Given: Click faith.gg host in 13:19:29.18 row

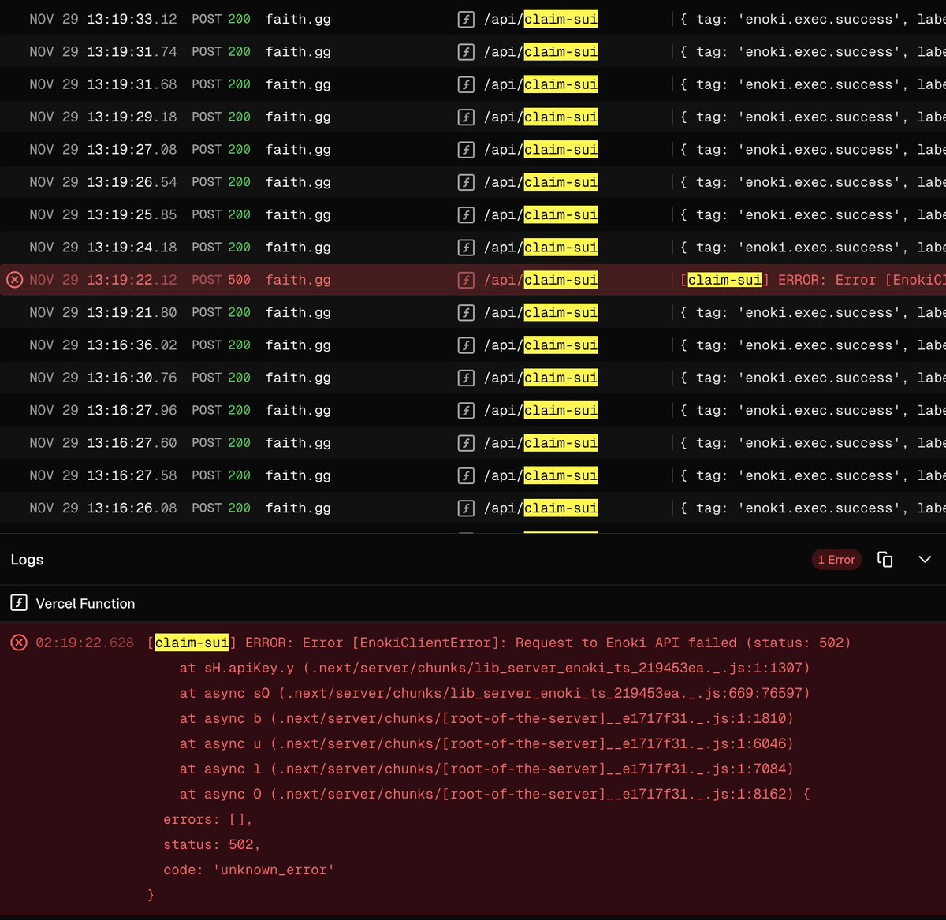Looking at the screenshot, I should (298, 117).
